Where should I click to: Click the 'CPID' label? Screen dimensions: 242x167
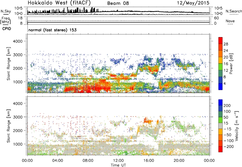point(7,29)
